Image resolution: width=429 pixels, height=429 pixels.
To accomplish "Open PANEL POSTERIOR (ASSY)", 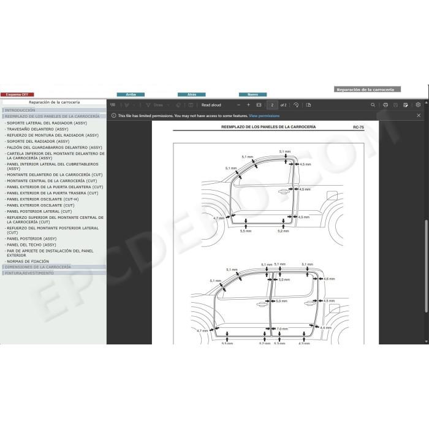I will click(32, 239).
